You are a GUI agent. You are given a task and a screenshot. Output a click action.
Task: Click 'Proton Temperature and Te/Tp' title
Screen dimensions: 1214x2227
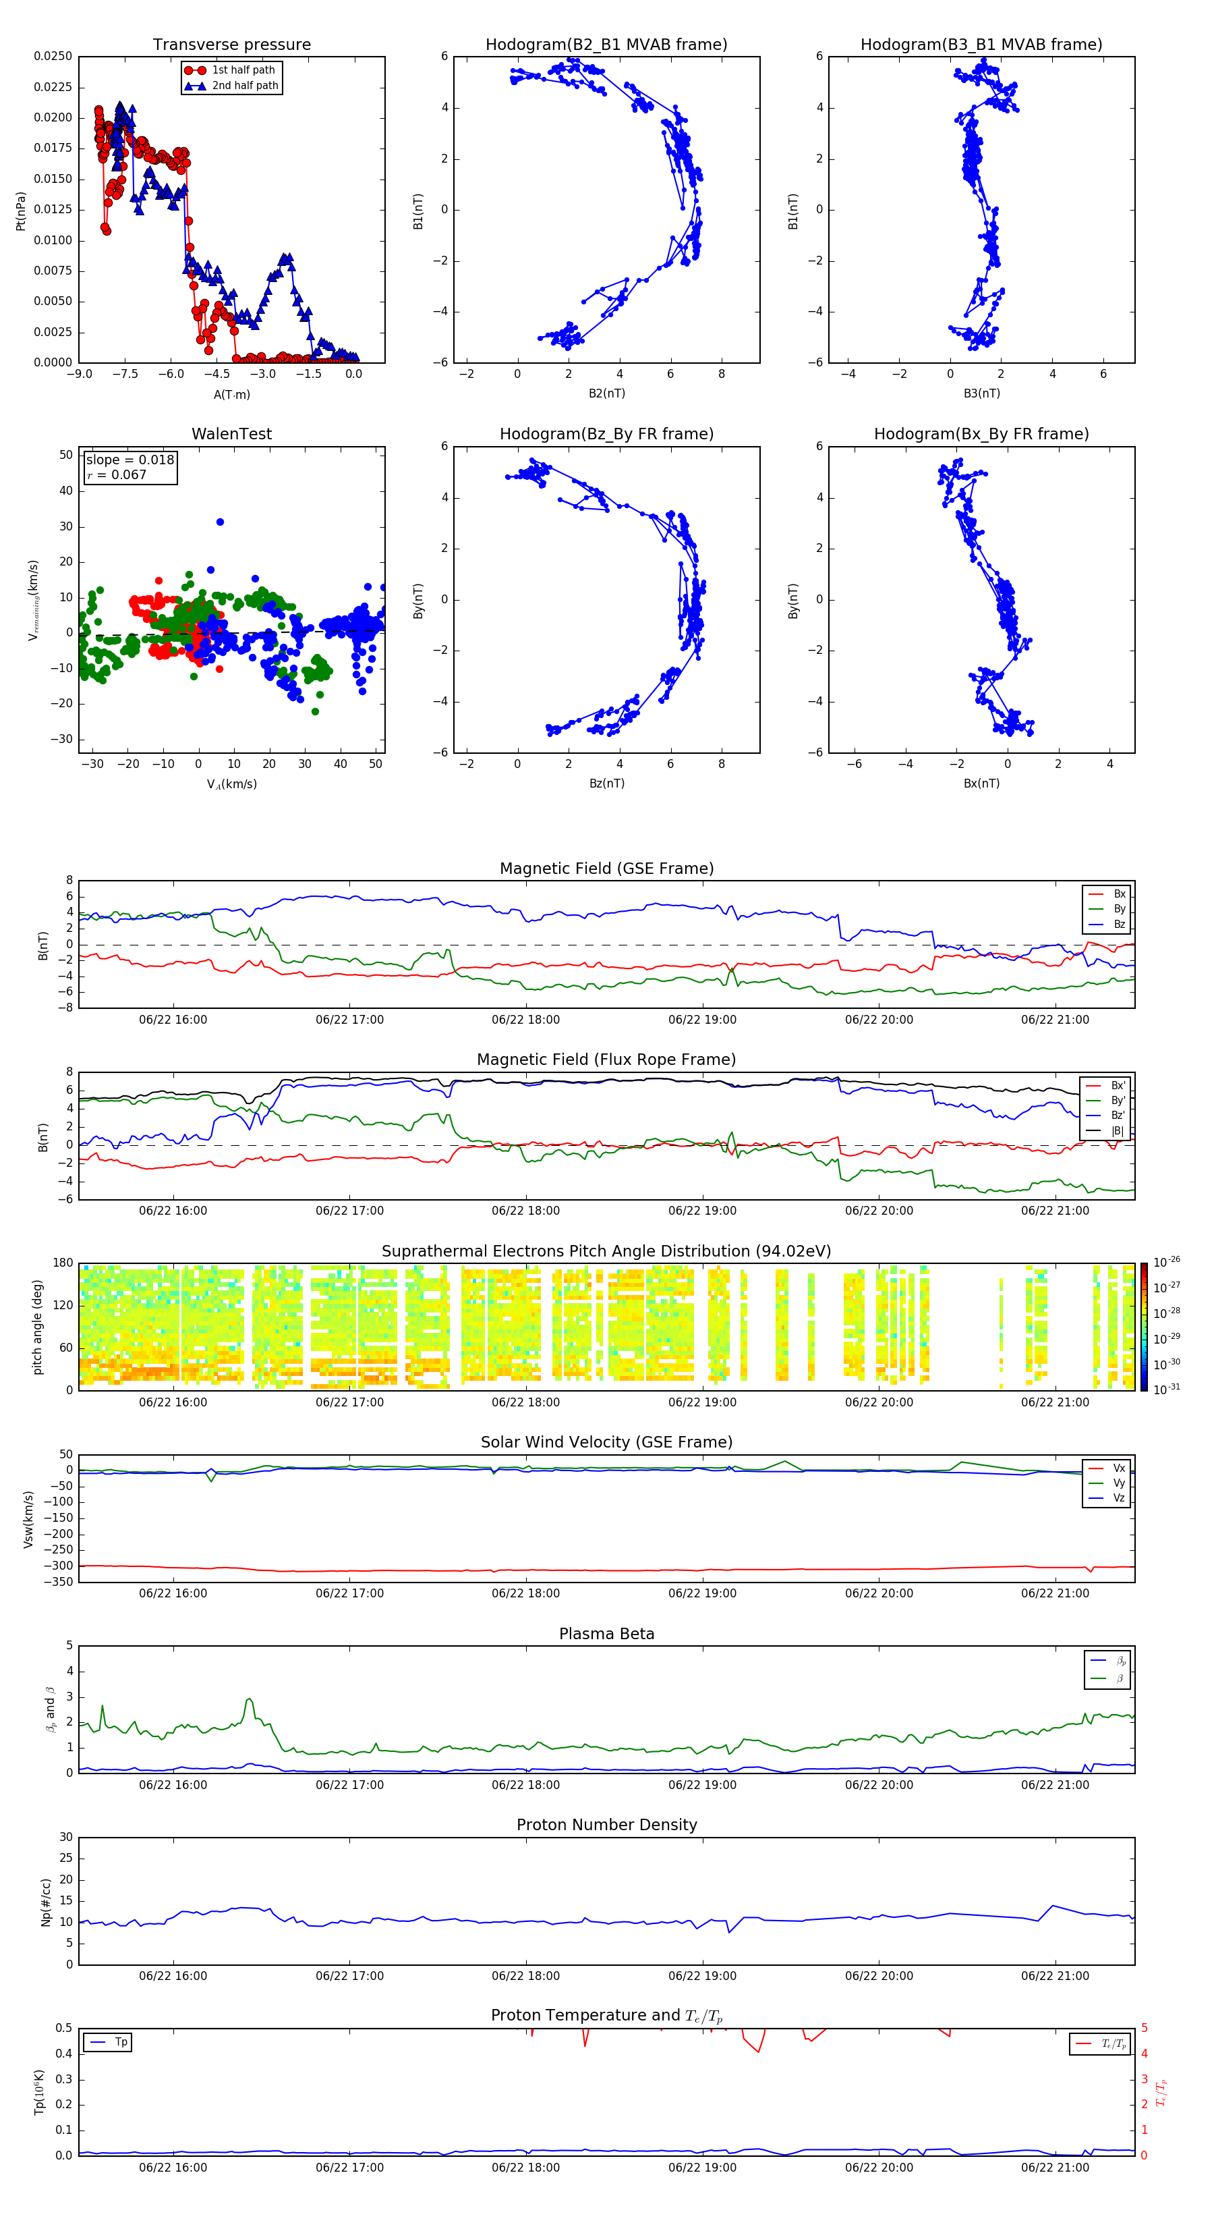pos(606,2016)
